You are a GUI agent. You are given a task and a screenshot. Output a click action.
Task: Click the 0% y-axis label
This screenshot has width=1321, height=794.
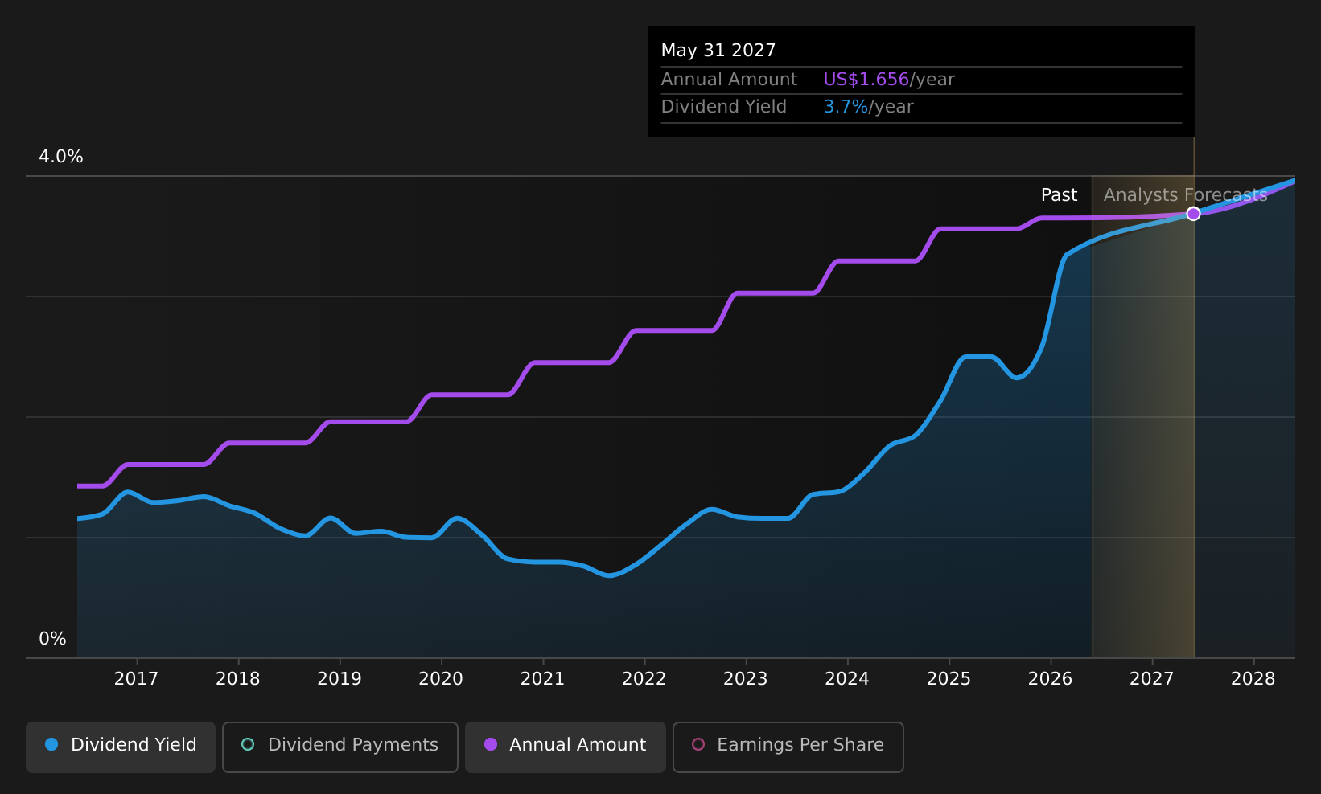pyautogui.click(x=52, y=639)
